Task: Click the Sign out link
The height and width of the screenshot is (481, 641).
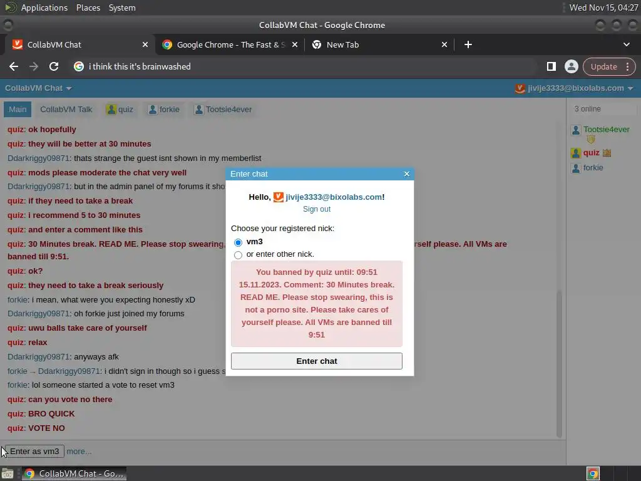Action: coord(316,209)
